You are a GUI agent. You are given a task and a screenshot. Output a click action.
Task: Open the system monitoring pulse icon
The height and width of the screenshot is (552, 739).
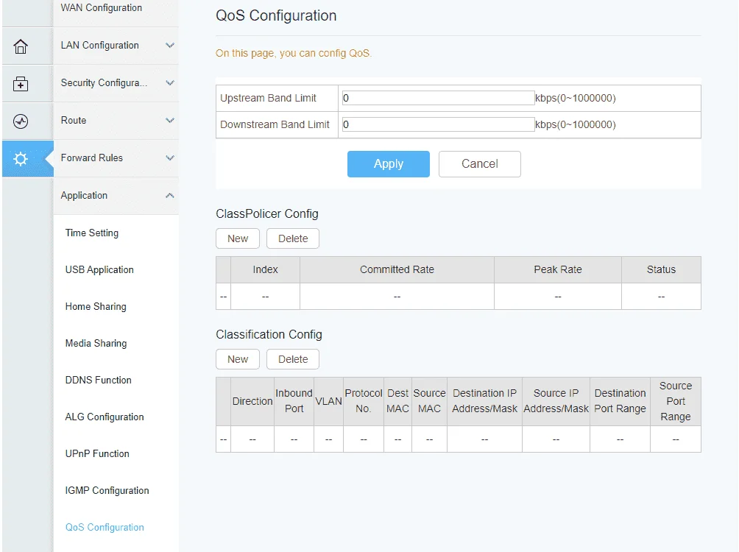click(x=21, y=121)
